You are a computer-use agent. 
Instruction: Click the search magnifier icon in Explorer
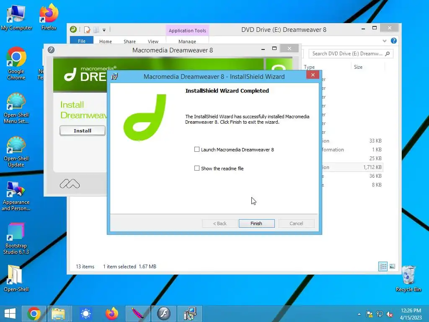[x=388, y=54]
